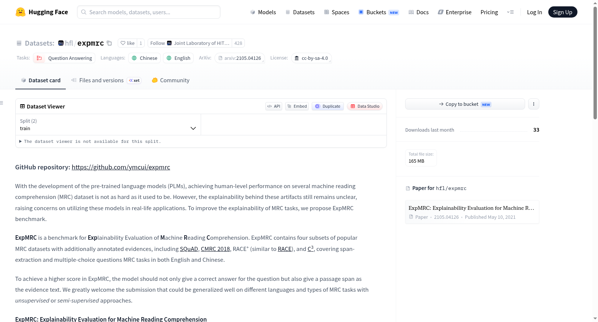Viewport: 598px width, 322px height.
Task: Open the Split train dropdown
Action: [108, 125]
